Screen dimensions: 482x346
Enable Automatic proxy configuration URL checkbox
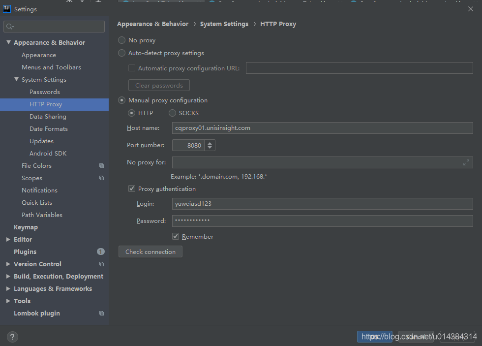[x=132, y=68]
